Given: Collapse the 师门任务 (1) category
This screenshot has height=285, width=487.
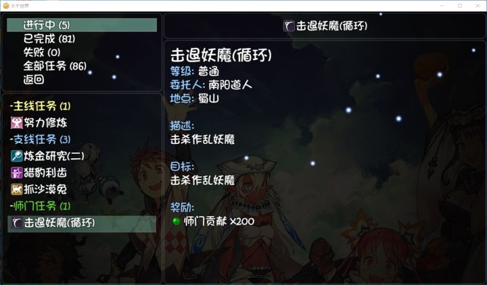Looking at the screenshot, I should pos(41,206).
